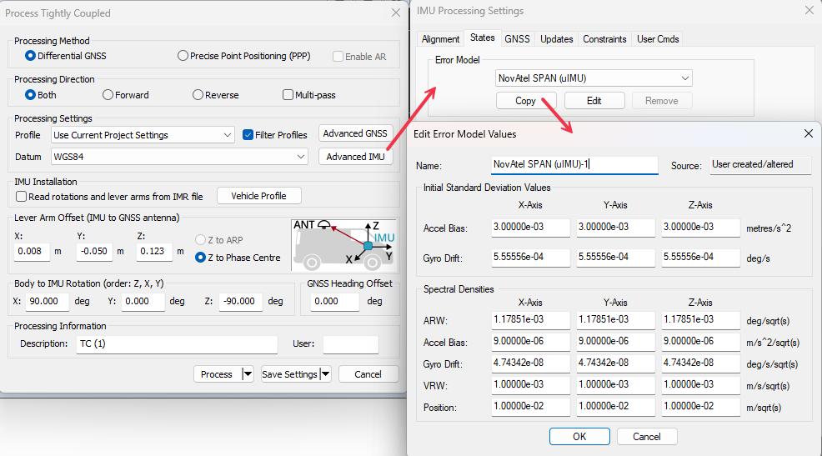This screenshot has width=822, height=456.
Task: Edit the selected error model
Action: [594, 101]
